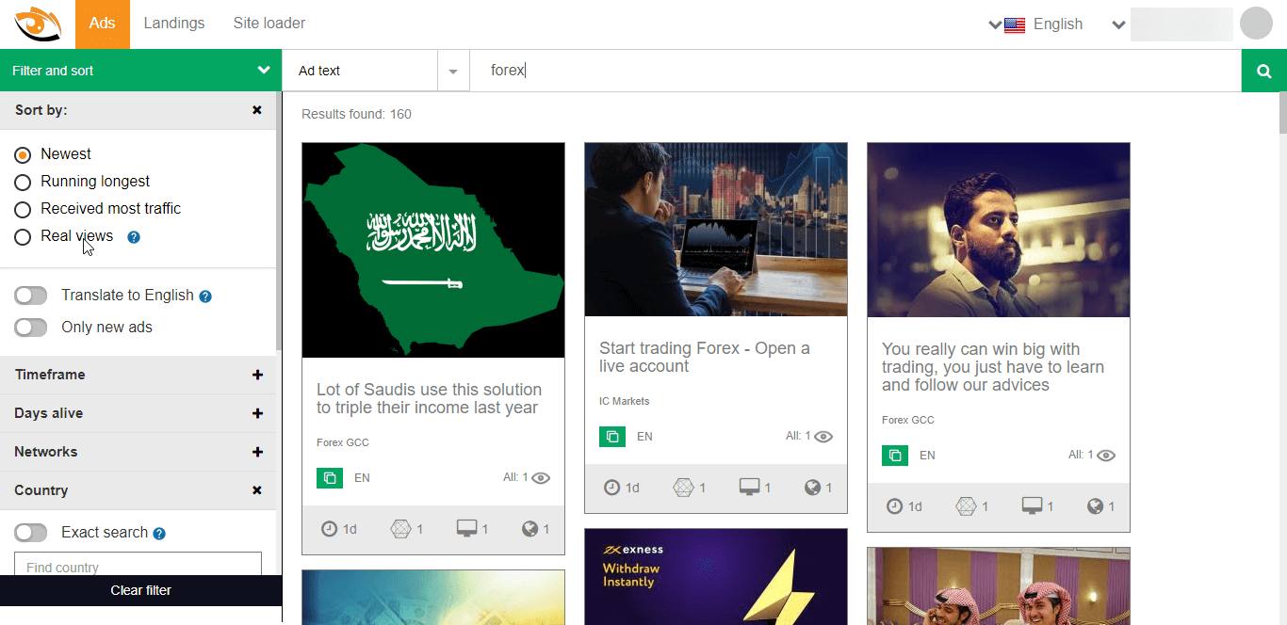The image size is (1287, 625).
Task: Open the trader at laptop ad image
Action: click(716, 230)
